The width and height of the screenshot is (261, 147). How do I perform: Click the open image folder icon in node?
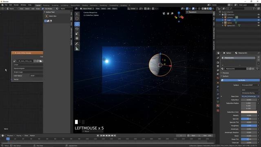pyautogui.click(x=40, y=61)
